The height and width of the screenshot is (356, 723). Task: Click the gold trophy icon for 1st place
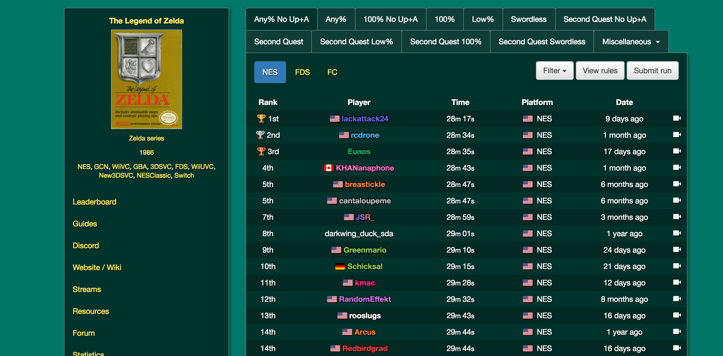(x=261, y=118)
